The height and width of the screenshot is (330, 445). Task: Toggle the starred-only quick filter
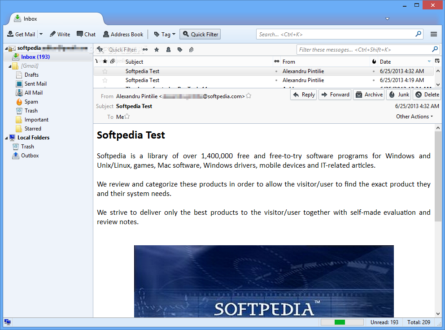coord(157,50)
